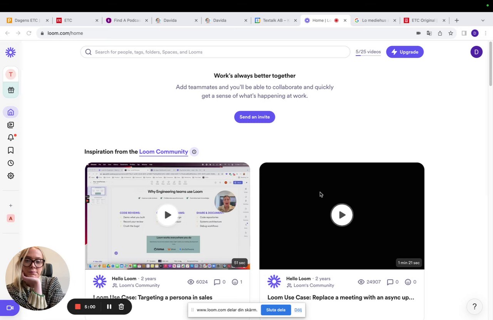Click the help question mark button
493x320 pixels.
click(475, 307)
